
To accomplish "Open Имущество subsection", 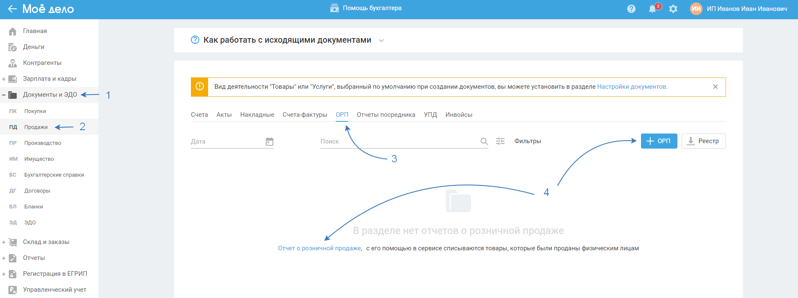I will point(39,159).
